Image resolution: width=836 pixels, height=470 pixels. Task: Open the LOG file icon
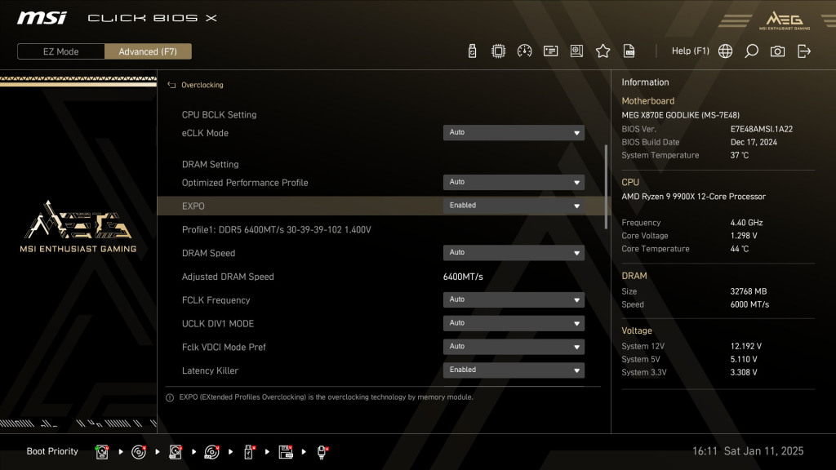629,51
